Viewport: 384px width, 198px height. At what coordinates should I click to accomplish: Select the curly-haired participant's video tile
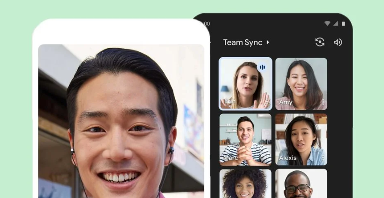pyautogui.click(x=245, y=183)
